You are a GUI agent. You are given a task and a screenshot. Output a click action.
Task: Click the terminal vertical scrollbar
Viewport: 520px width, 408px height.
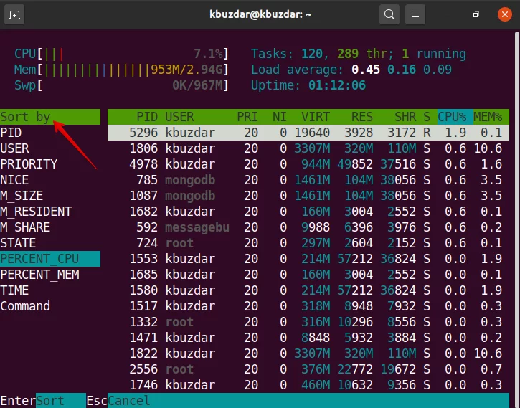click(517, 219)
